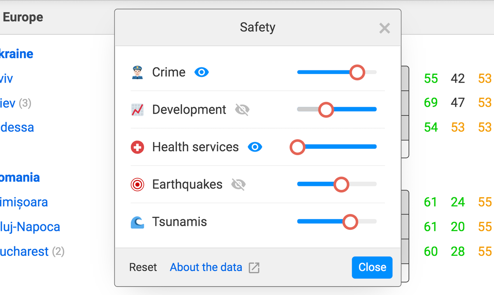This screenshot has height=295, width=494.
Task: Click the Health services slider handle
Action: coord(298,147)
